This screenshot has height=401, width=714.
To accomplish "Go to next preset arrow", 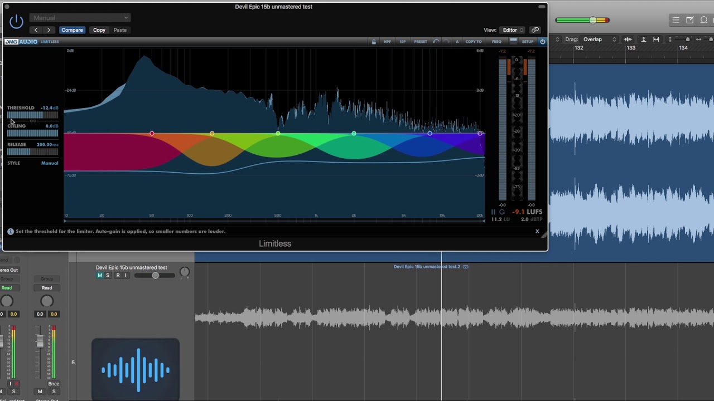I will coord(49,30).
